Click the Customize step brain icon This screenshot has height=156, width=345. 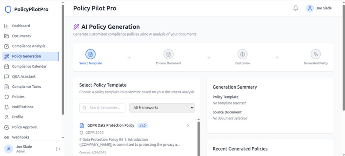(x=242, y=54)
